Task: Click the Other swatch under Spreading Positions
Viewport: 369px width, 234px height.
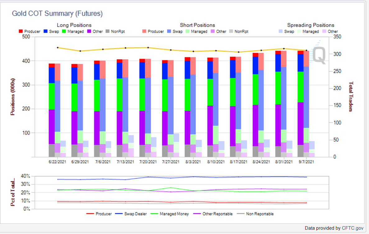Action: coord(324,31)
